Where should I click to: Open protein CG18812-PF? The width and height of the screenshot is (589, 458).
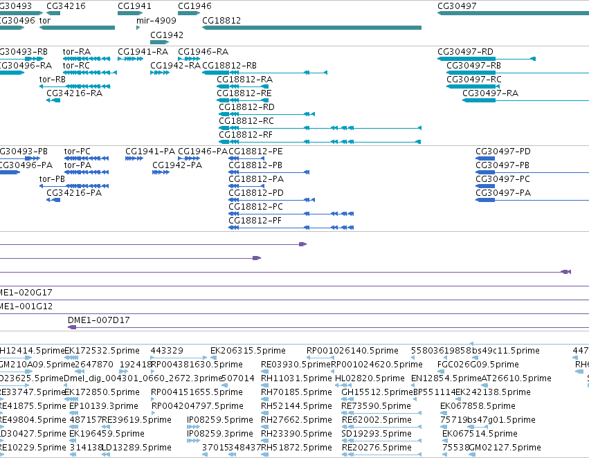[291, 228]
